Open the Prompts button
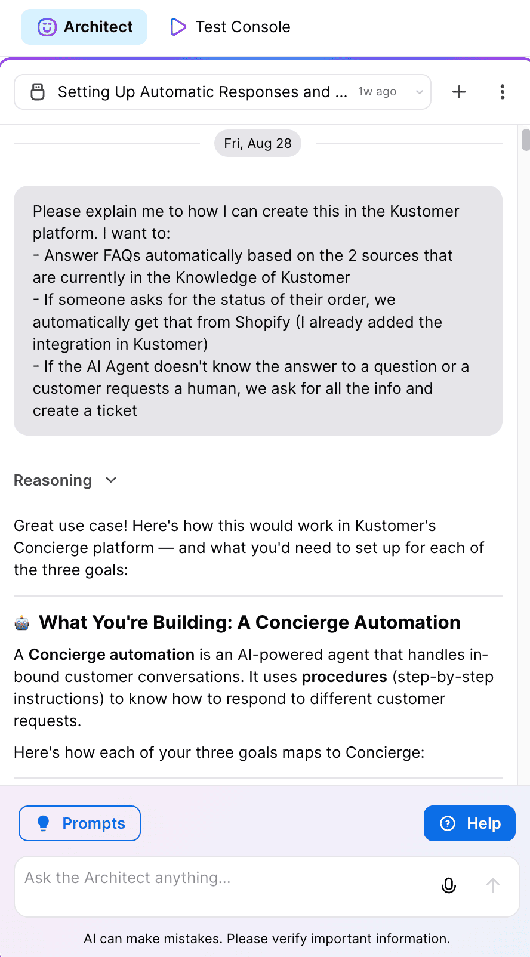Screen dimensions: 530x957 tap(79, 823)
